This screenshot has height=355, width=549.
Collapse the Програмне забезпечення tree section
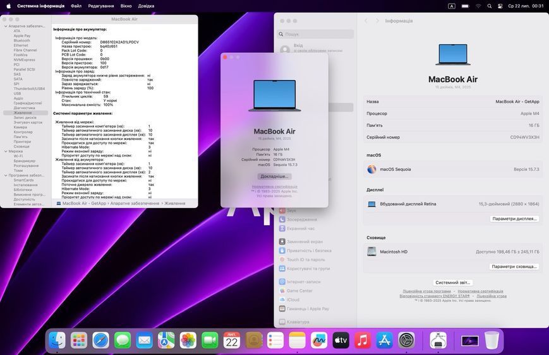6,175
